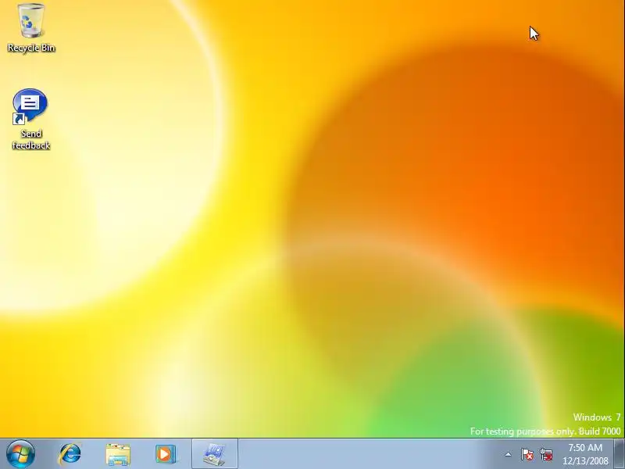The height and width of the screenshot is (469, 625).
Task: Open the active taskbar program icon beside Media Player
Action: tap(215, 454)
